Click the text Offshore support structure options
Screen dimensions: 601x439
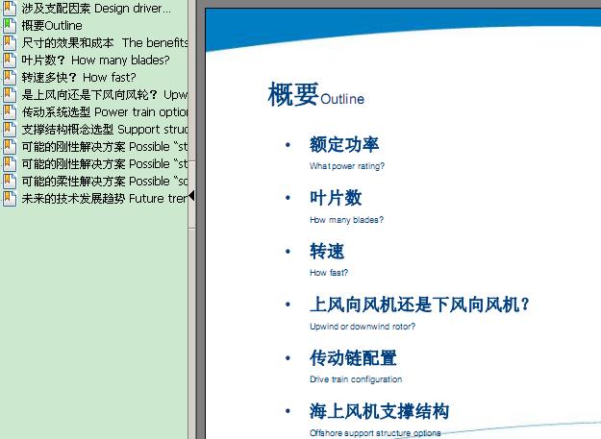tap(375, 433)
